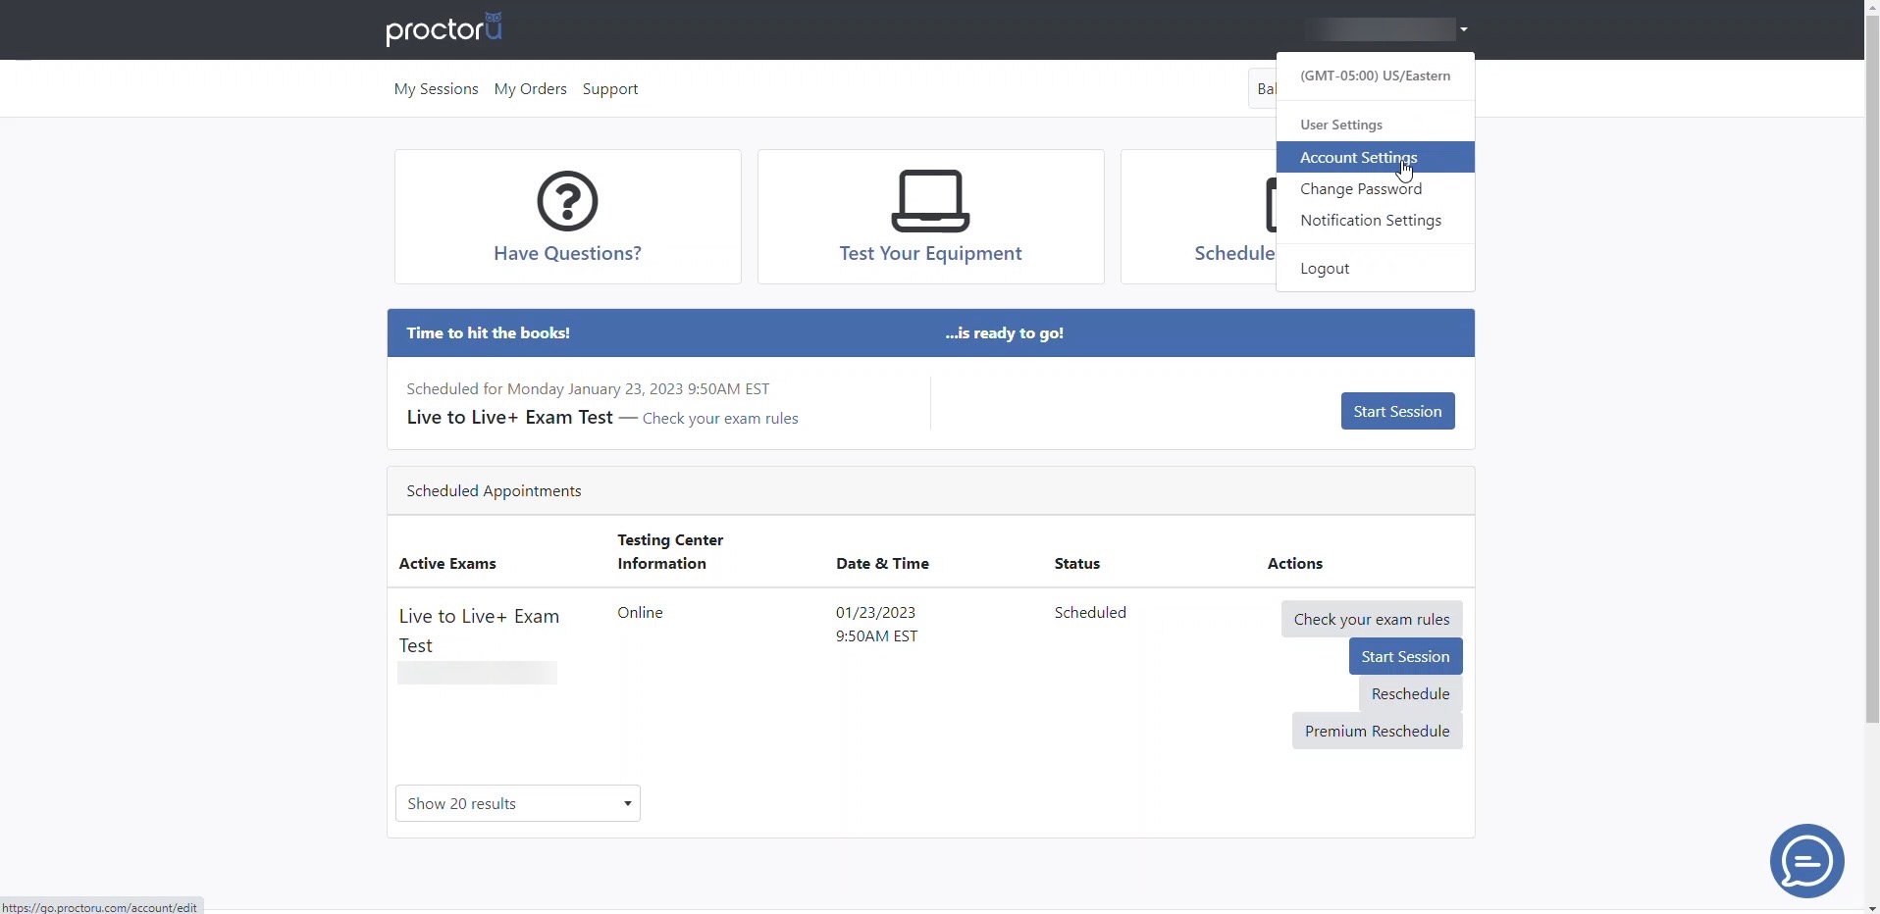The image size is (1880, 914).
Task: Open the profile dropdown at top right
Action: point(1462,29)
